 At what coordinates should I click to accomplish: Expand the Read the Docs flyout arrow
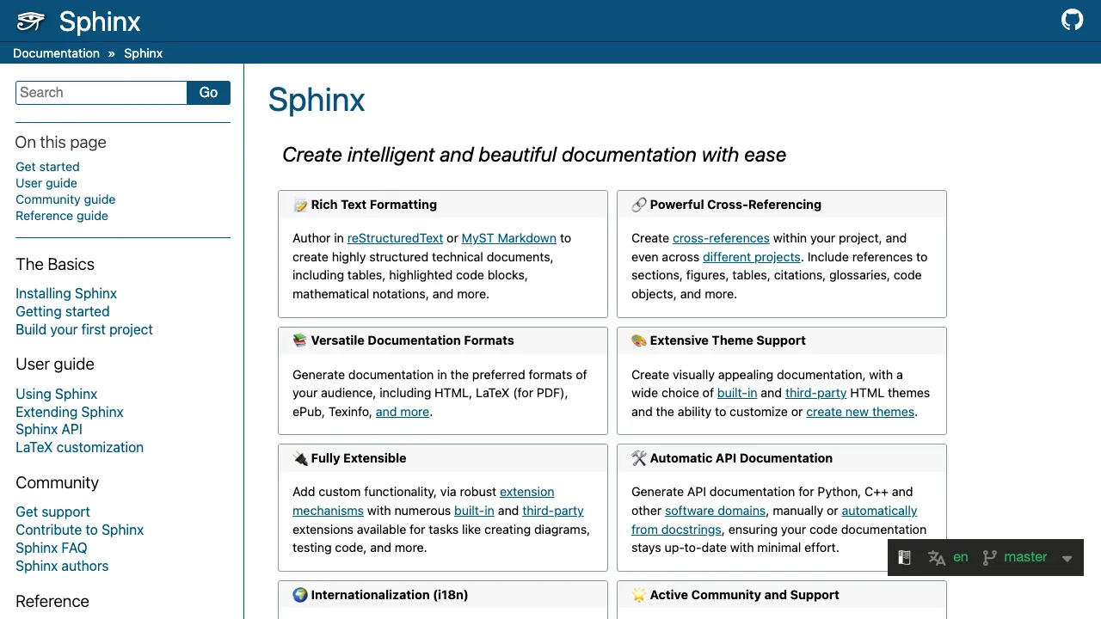coord(1067,558)
